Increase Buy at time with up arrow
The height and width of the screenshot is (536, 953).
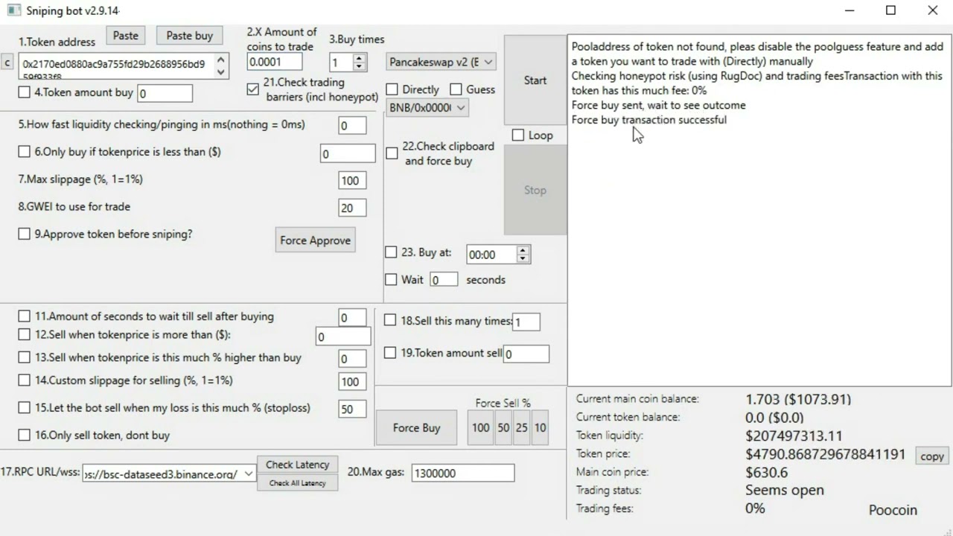click(523, 250)
